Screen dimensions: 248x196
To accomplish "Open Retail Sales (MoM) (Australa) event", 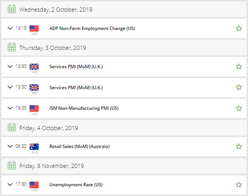I will point(79,147).
